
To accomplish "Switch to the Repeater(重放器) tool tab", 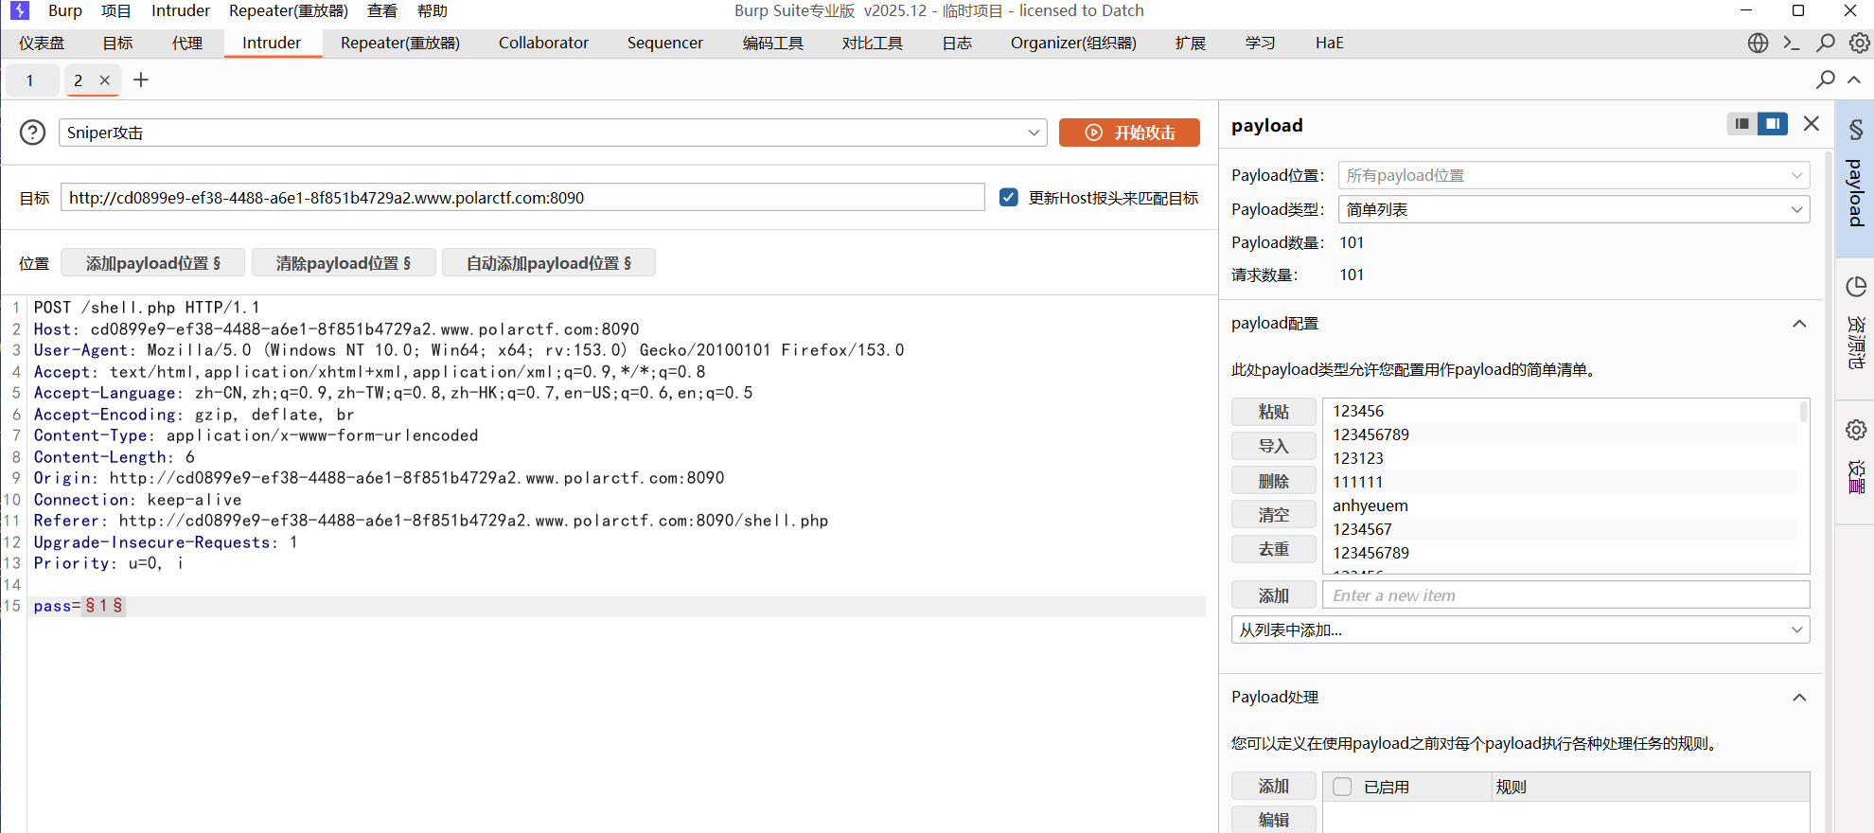I will point(400,43).
